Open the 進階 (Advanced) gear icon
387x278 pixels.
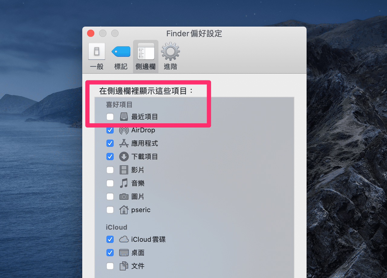pyautogui.click(x=171, y=51)
